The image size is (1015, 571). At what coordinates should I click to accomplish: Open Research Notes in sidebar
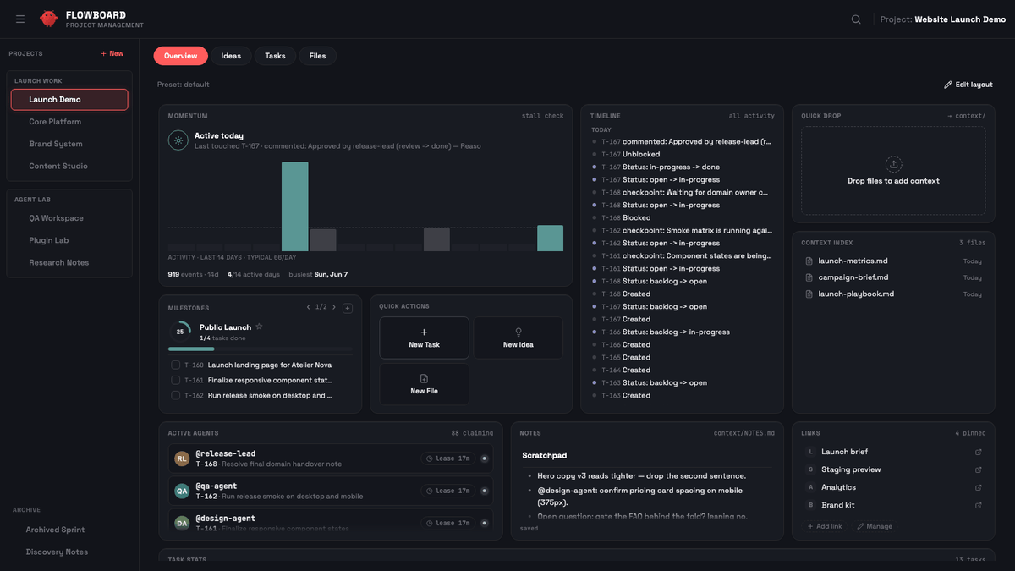(x=69, y=262)
